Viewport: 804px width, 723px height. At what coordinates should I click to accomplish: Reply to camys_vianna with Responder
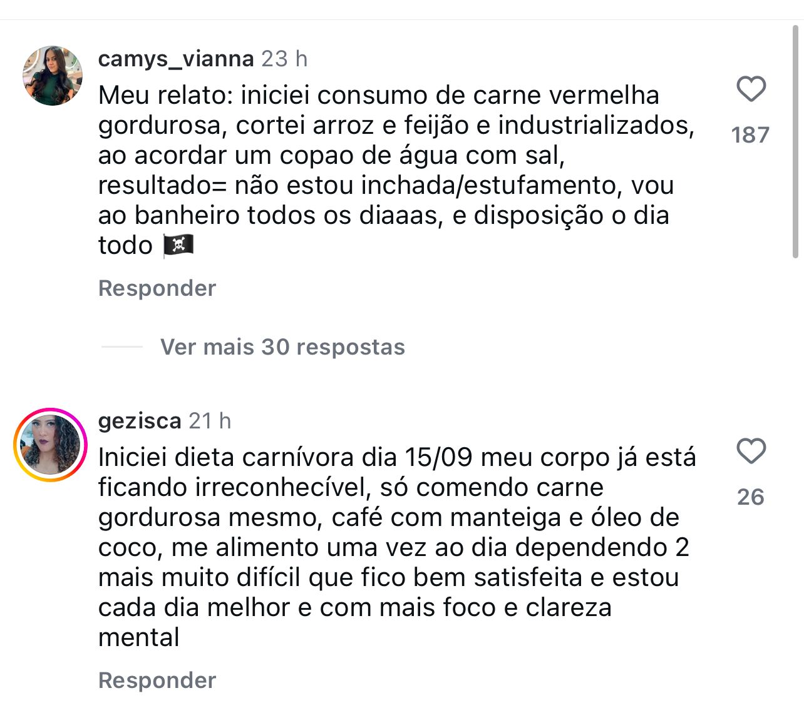pos(157,288)
